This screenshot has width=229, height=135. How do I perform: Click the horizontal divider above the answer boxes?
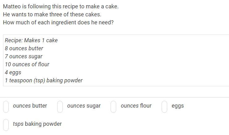114,97
